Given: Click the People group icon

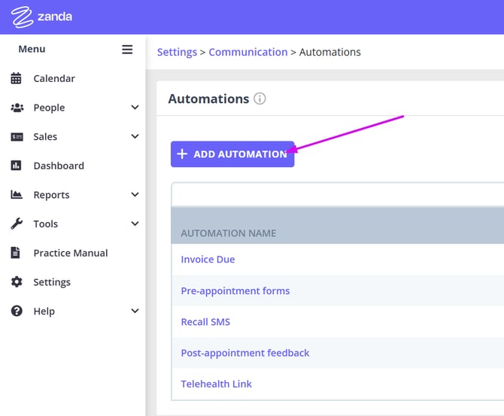Looking at the screenshot, I should [17, 108].
